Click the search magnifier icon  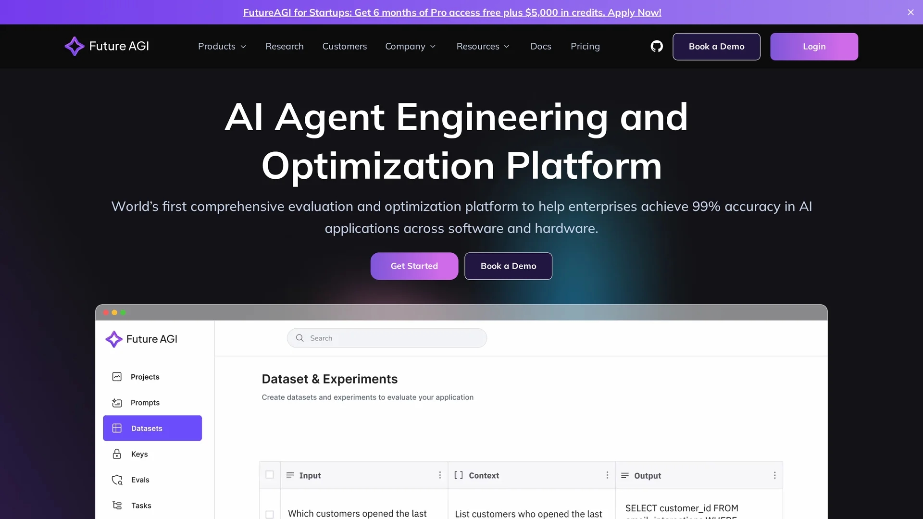pos(299,338)
